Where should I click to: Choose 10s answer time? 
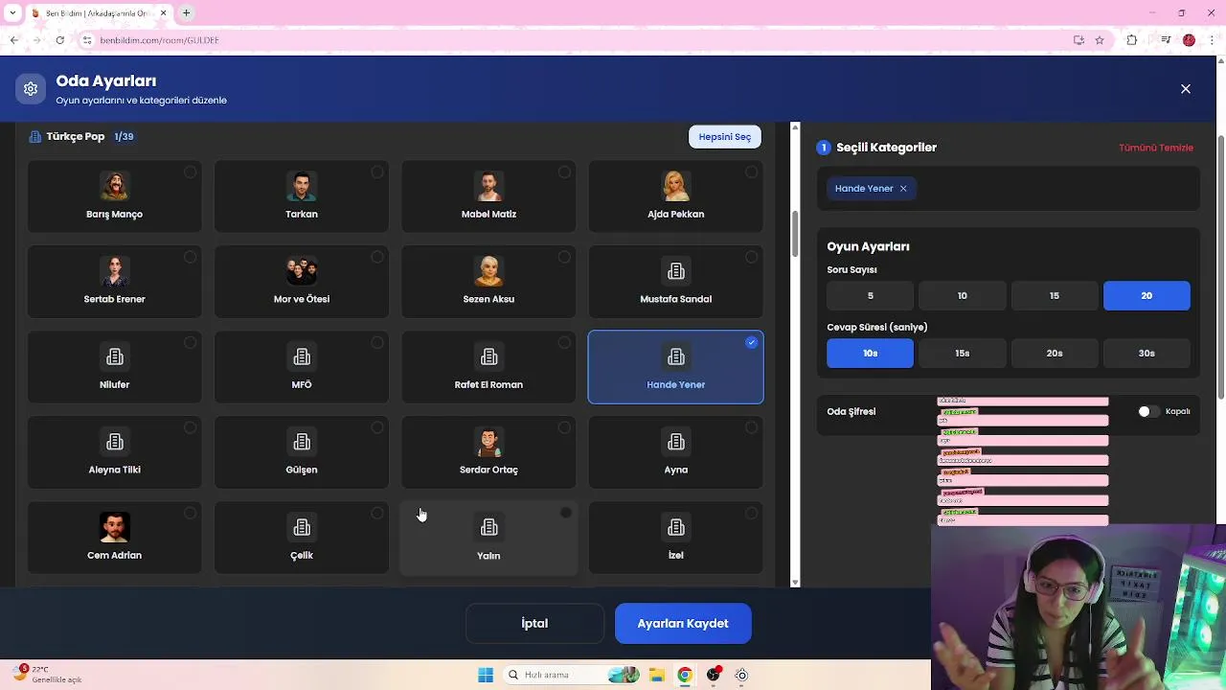[871, 354]
